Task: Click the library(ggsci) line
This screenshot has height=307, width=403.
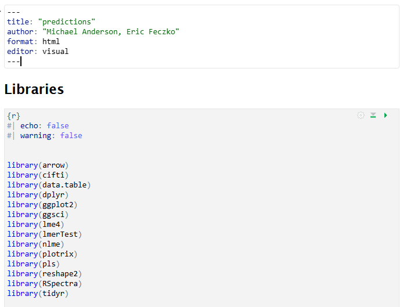Action: tap(38, 214)
